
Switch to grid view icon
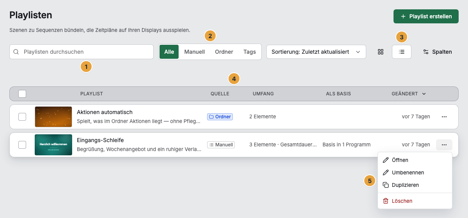tap(381, 52)
